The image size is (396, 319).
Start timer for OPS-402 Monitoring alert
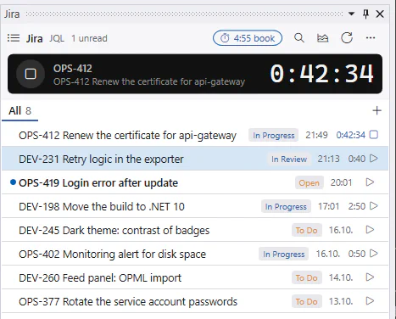pos(374,254)
